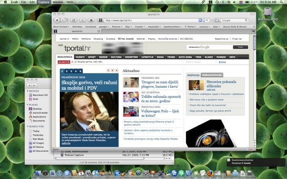The width and height of the screenshot is (287, 179).
Task: Collapse the SEARCH FOR section in Finder
Action: point(28,126)
